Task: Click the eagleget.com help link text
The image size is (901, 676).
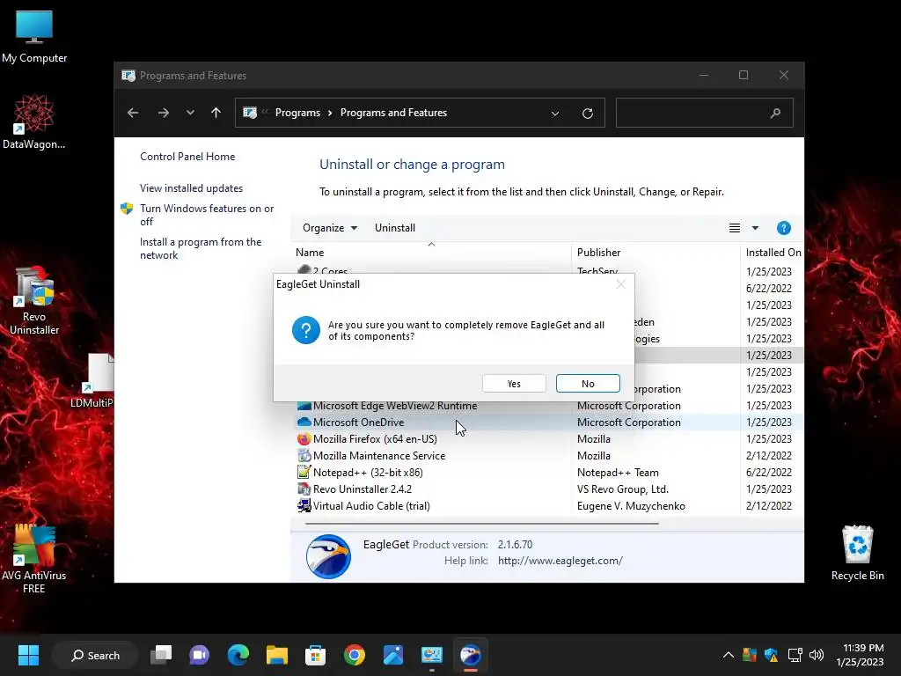Action: tap(560, 561)
